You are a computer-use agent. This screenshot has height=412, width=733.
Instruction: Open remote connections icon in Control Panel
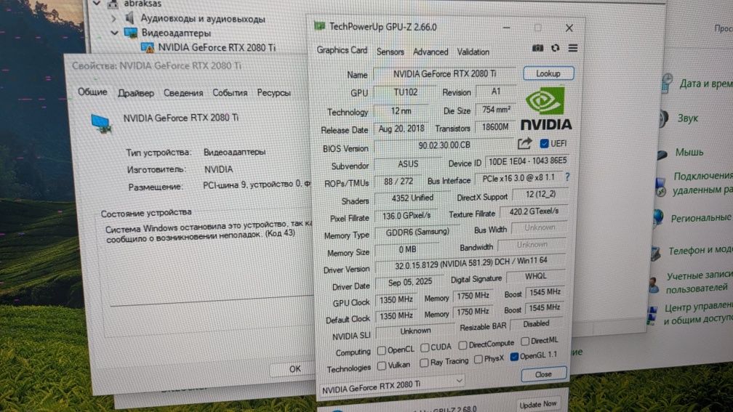click(660, 186)
